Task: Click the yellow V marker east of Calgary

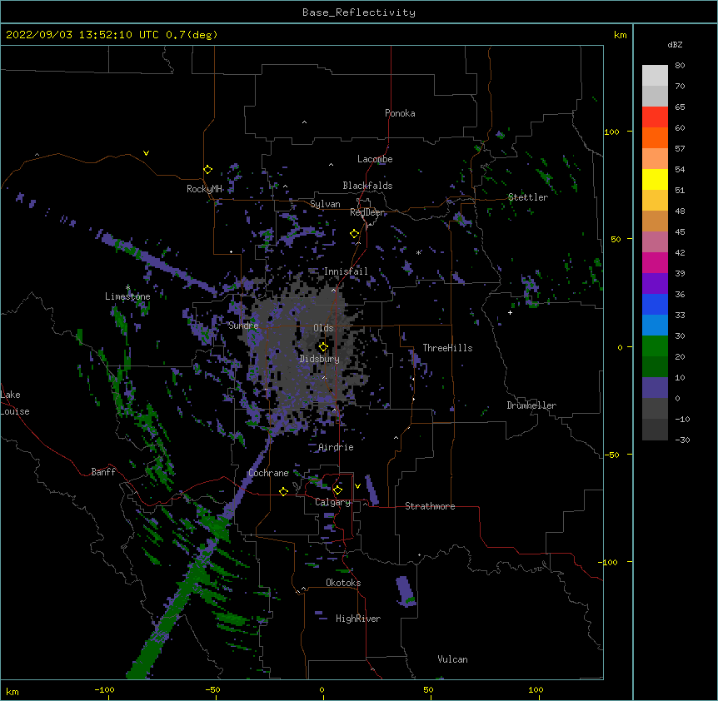Action: (357, 486)
